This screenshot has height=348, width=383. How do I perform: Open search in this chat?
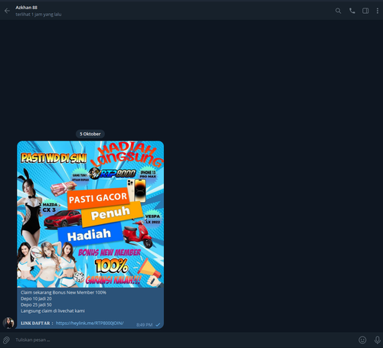(338, 11)
